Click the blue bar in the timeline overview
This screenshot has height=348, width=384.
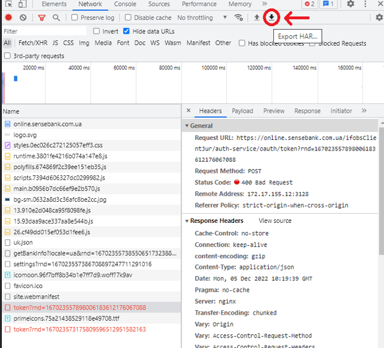point(15,79)
